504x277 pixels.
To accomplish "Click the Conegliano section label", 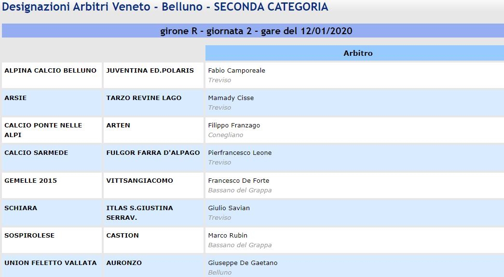I will click(225, 135).
